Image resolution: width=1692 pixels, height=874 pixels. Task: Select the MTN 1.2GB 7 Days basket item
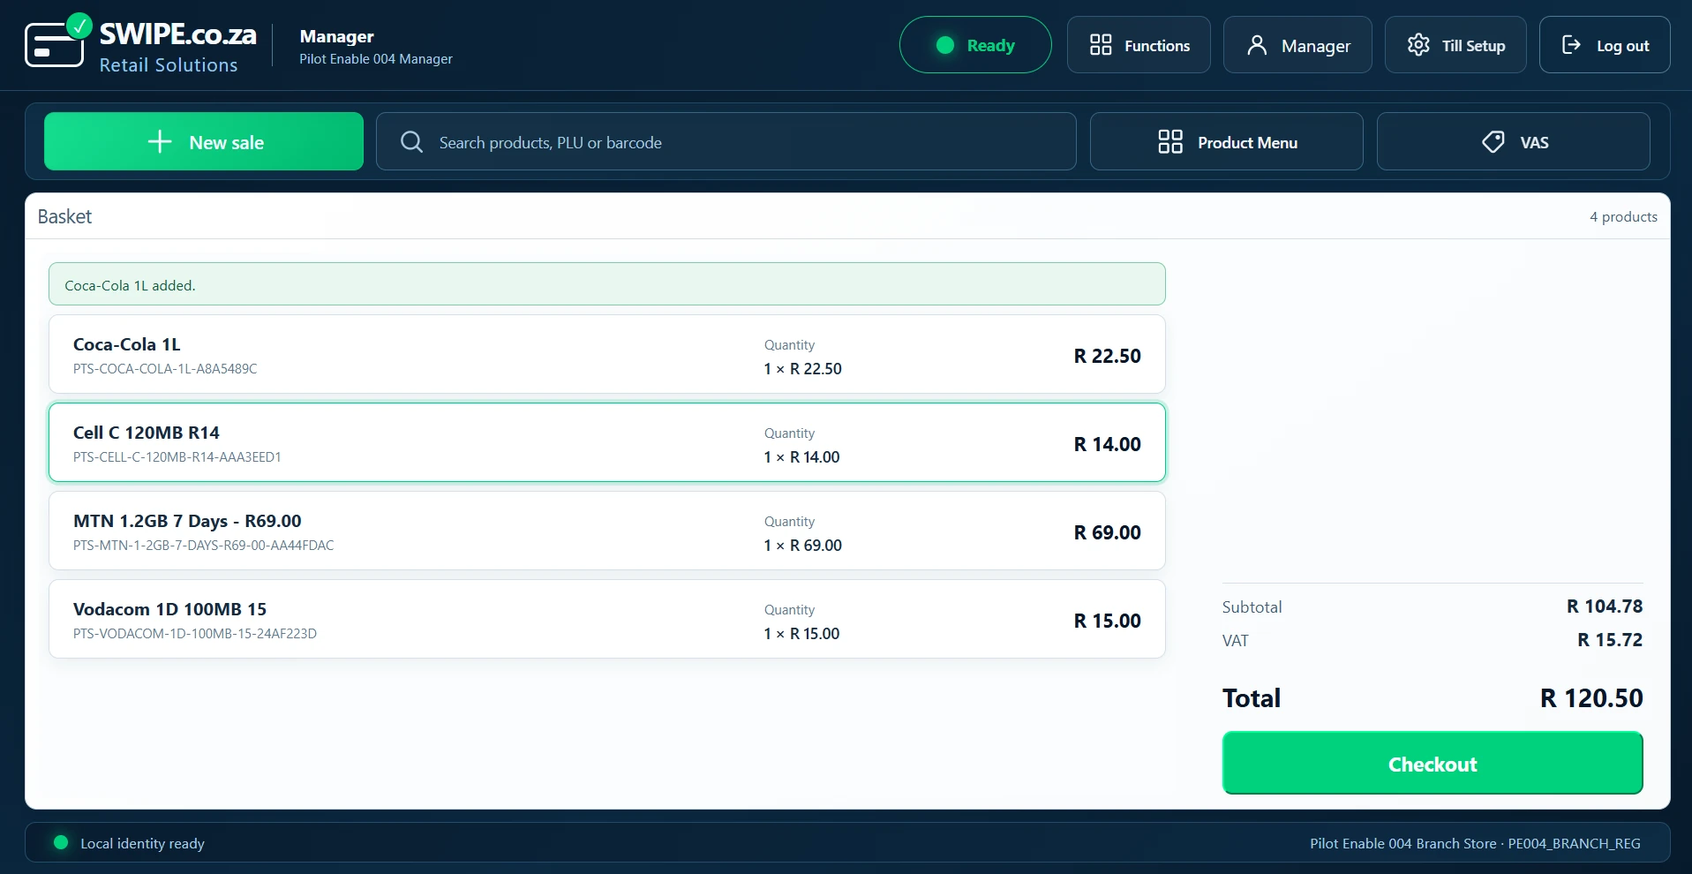(x=607, y=531)
